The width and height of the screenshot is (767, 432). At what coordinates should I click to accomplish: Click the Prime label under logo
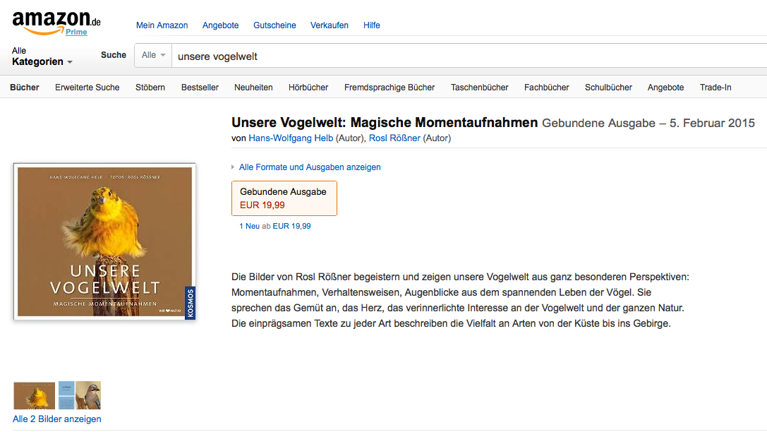pyautogui.click(x=76, y=32)
